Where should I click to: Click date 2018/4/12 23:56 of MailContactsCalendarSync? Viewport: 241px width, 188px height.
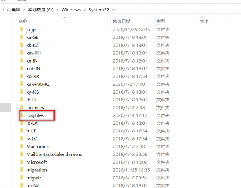tap(130, 154)
